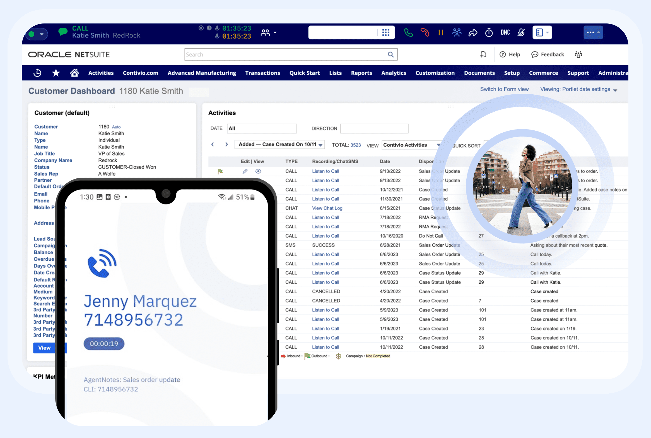Go to previous activities page arrow
This screenshot has height=438, width=651.
click(x=213, y=144)
